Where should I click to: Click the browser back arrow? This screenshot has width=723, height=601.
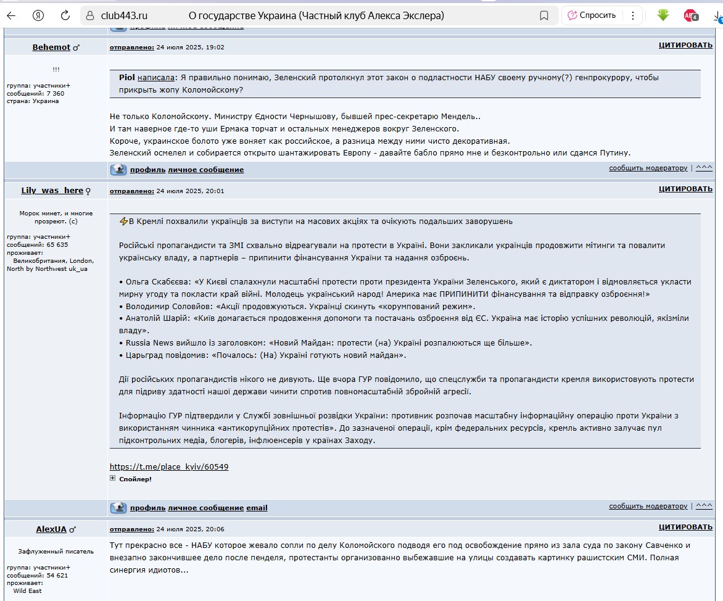click(x=12, y=15)
